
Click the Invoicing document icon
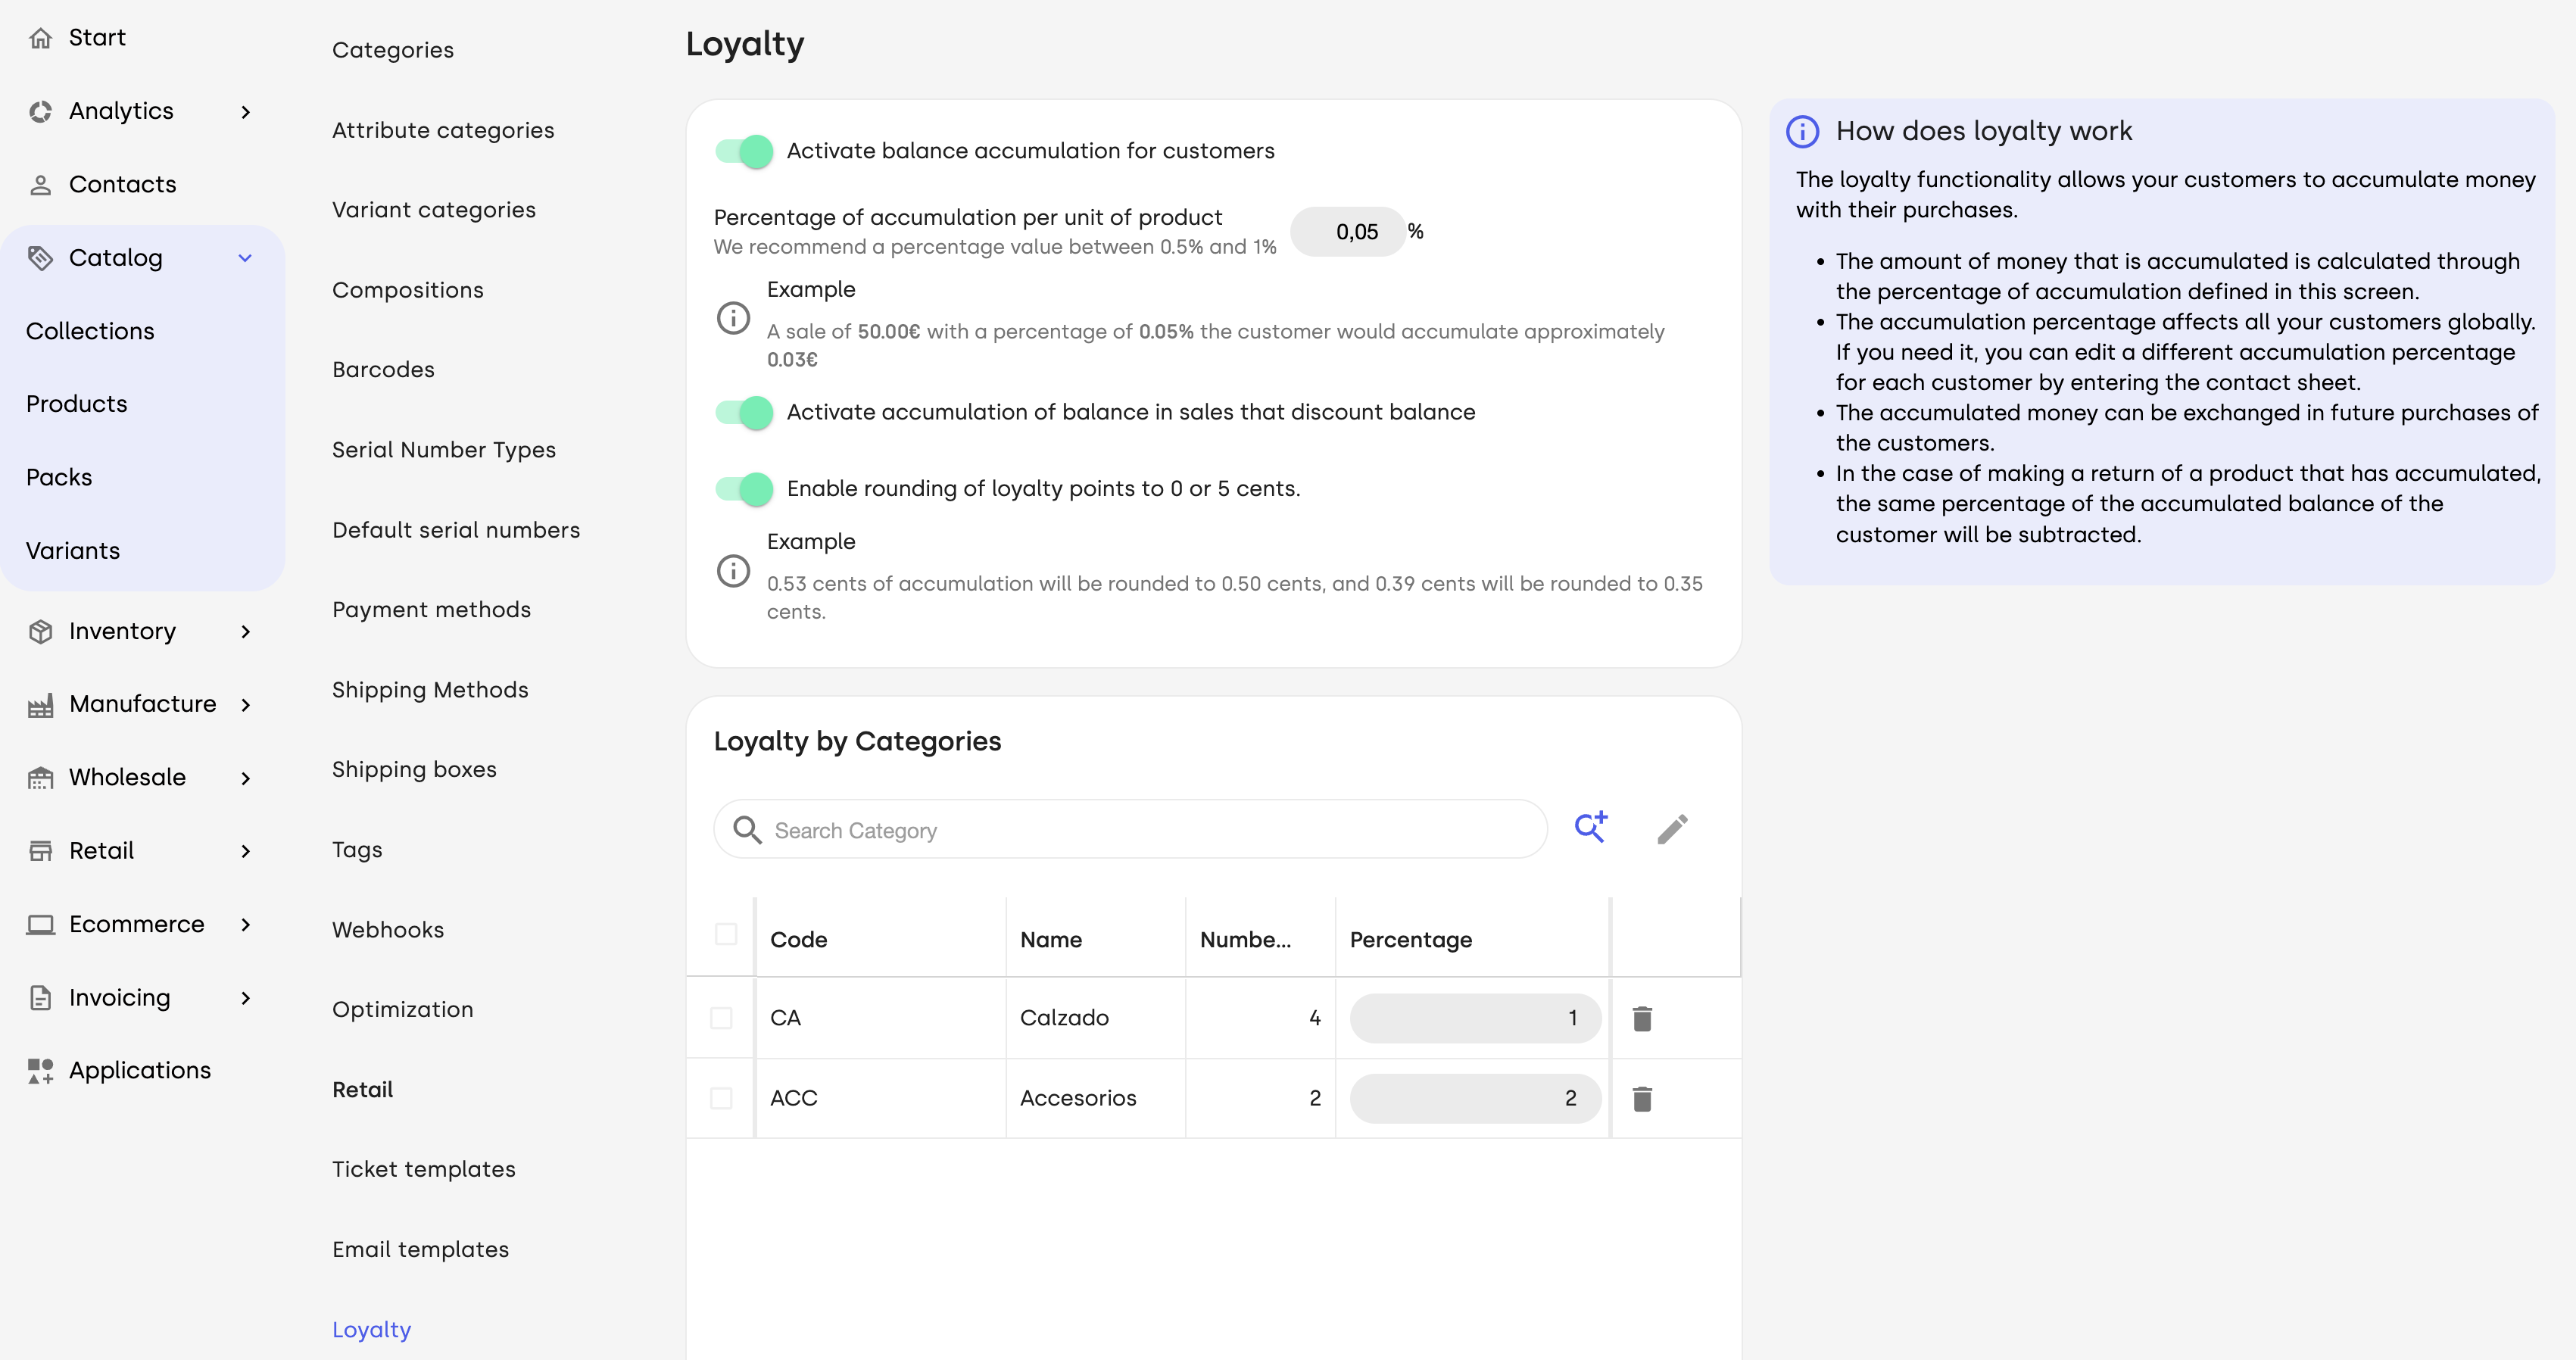pos(40,998)
